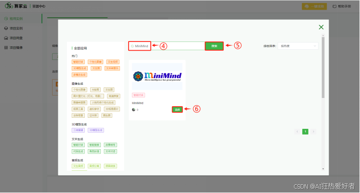This screenshot has height=193, width=360.
Task: Click the 项目镜像 grid icon in the sidebar
Action: 6,48
